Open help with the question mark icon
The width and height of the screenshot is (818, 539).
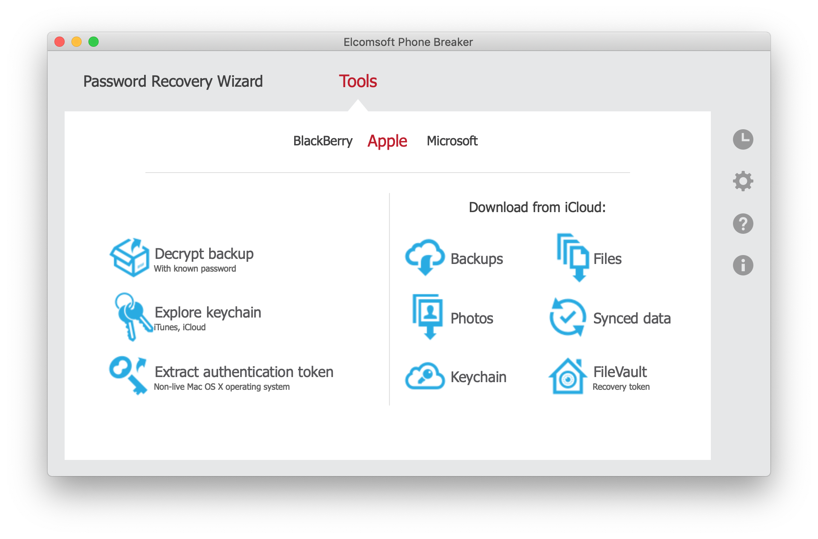743,224
